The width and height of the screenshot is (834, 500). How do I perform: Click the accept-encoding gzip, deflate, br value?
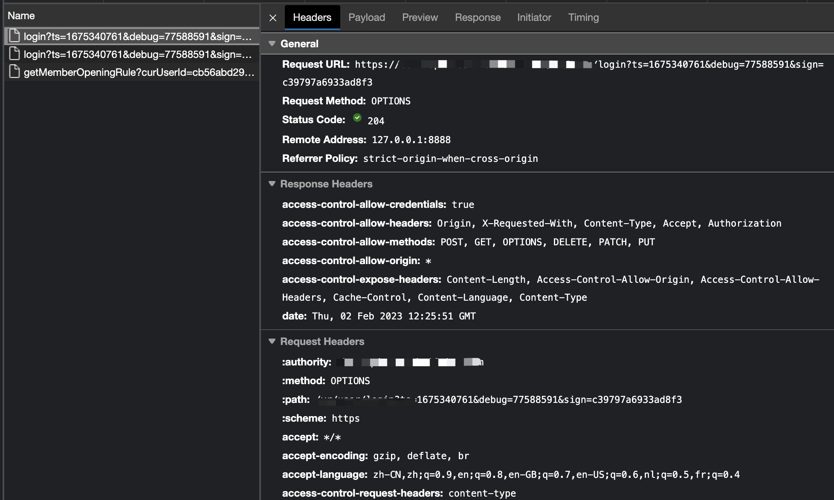click(421, 456)
